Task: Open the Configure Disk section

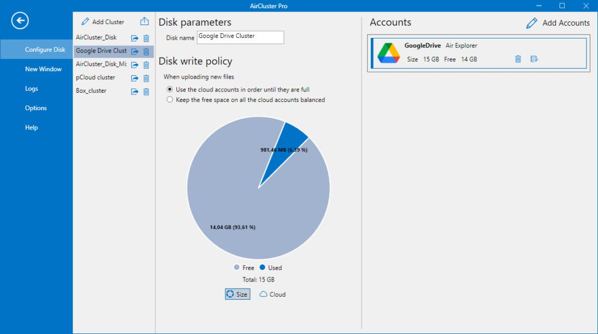Action: point(37,50)
